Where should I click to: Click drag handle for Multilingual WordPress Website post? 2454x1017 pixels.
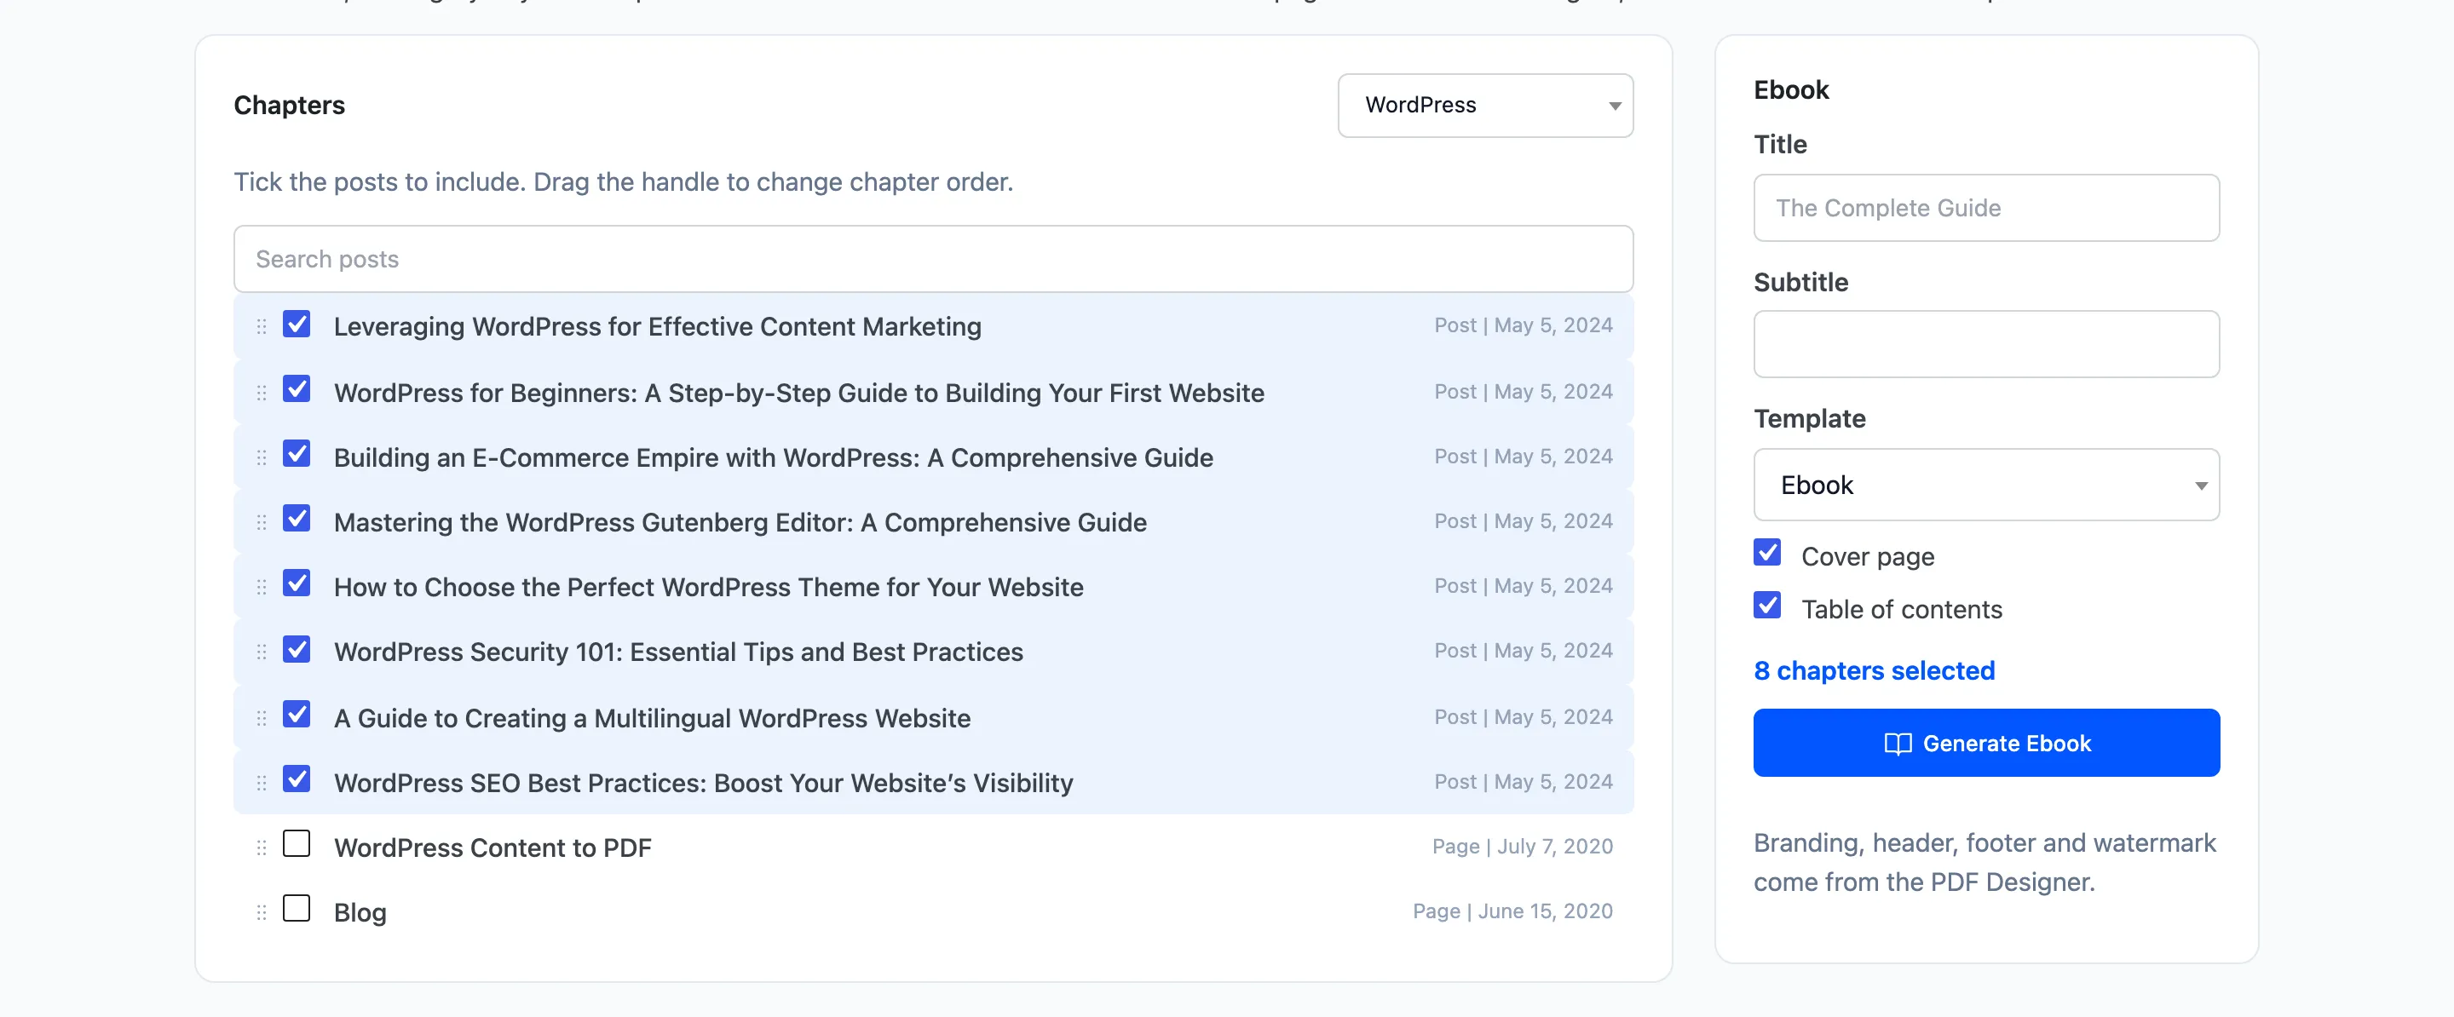[x=261, y=718]
